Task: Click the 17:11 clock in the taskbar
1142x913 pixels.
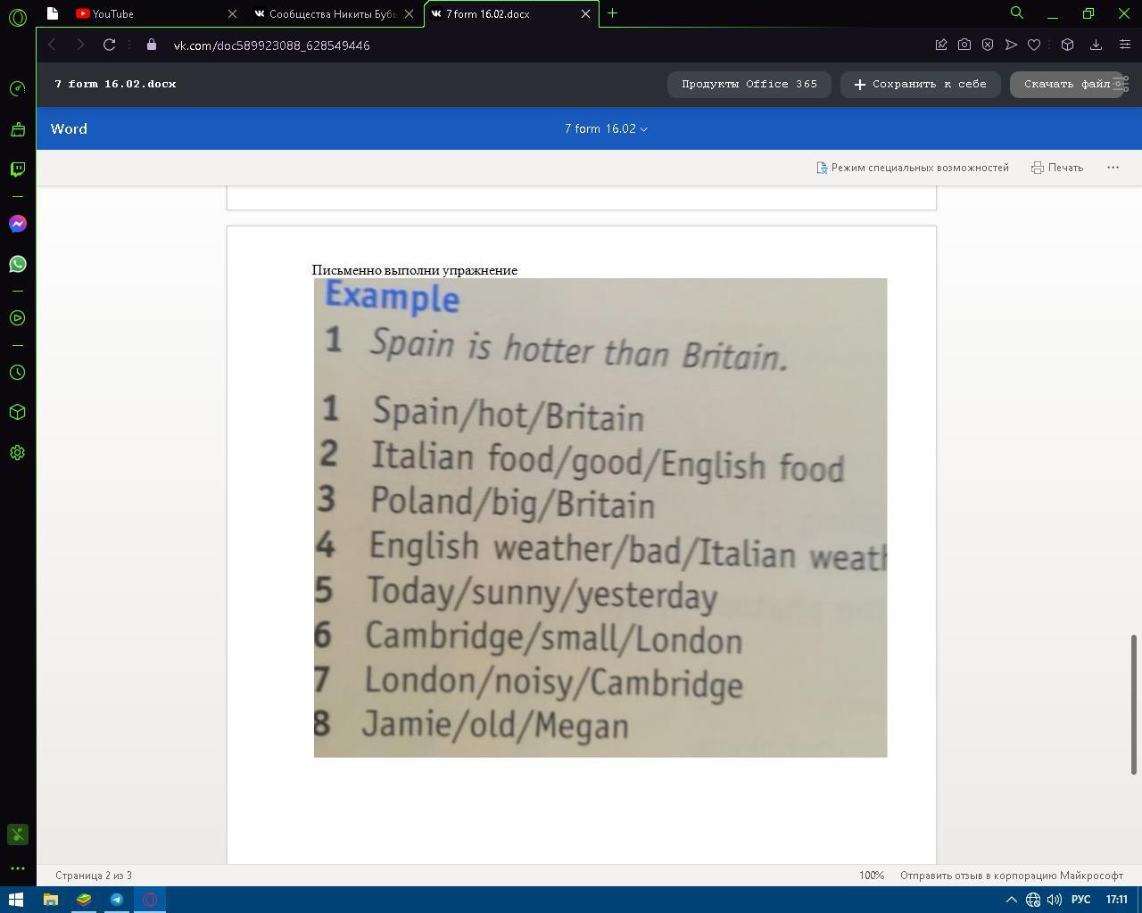Action: [x=1117, y=900]
